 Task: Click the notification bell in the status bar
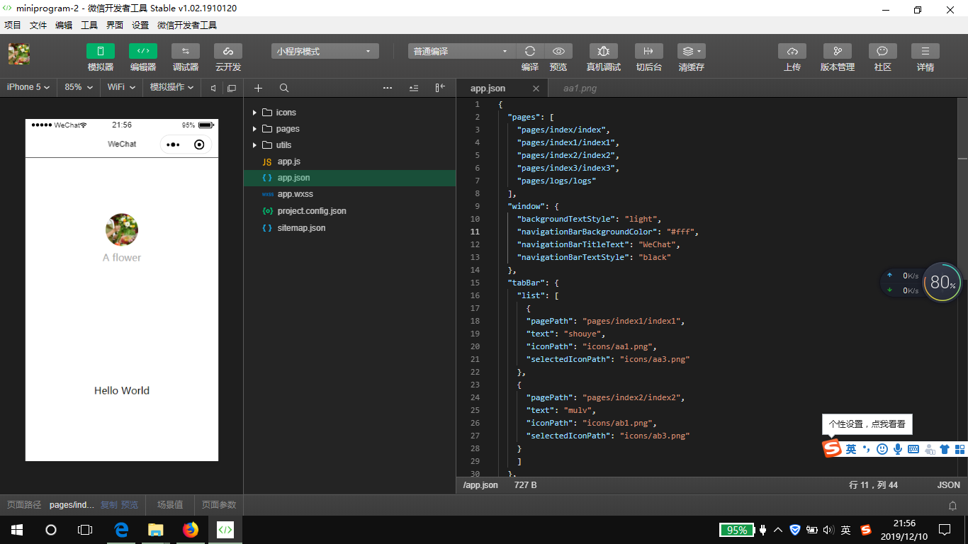tap(953, 505)
